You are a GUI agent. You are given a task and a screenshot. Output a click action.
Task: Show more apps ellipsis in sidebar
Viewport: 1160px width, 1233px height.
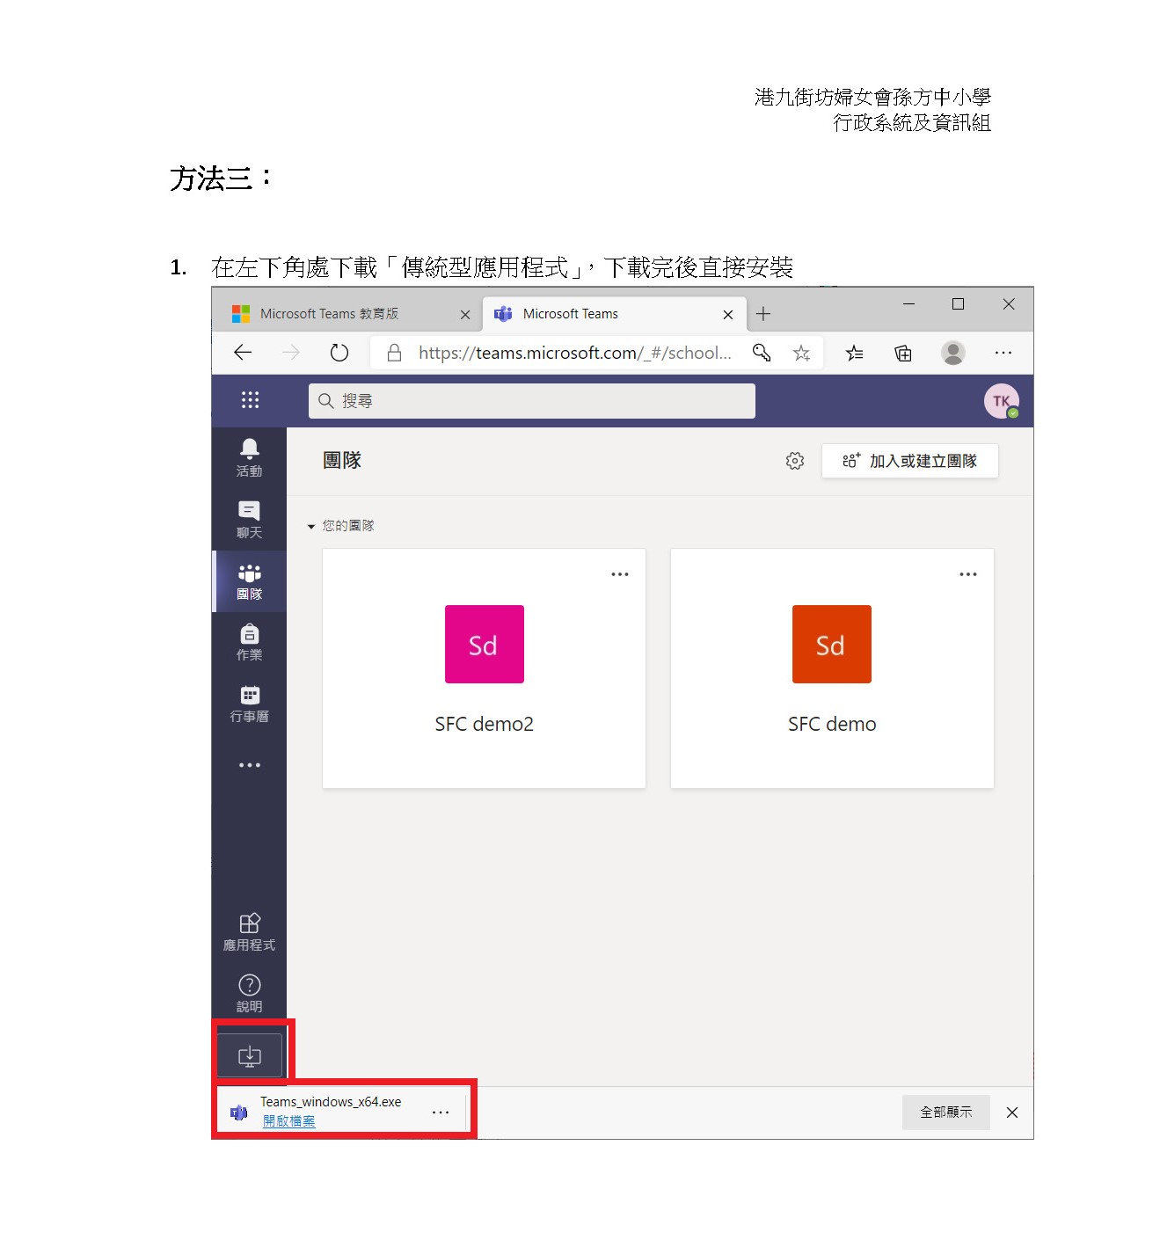(250, 765)
